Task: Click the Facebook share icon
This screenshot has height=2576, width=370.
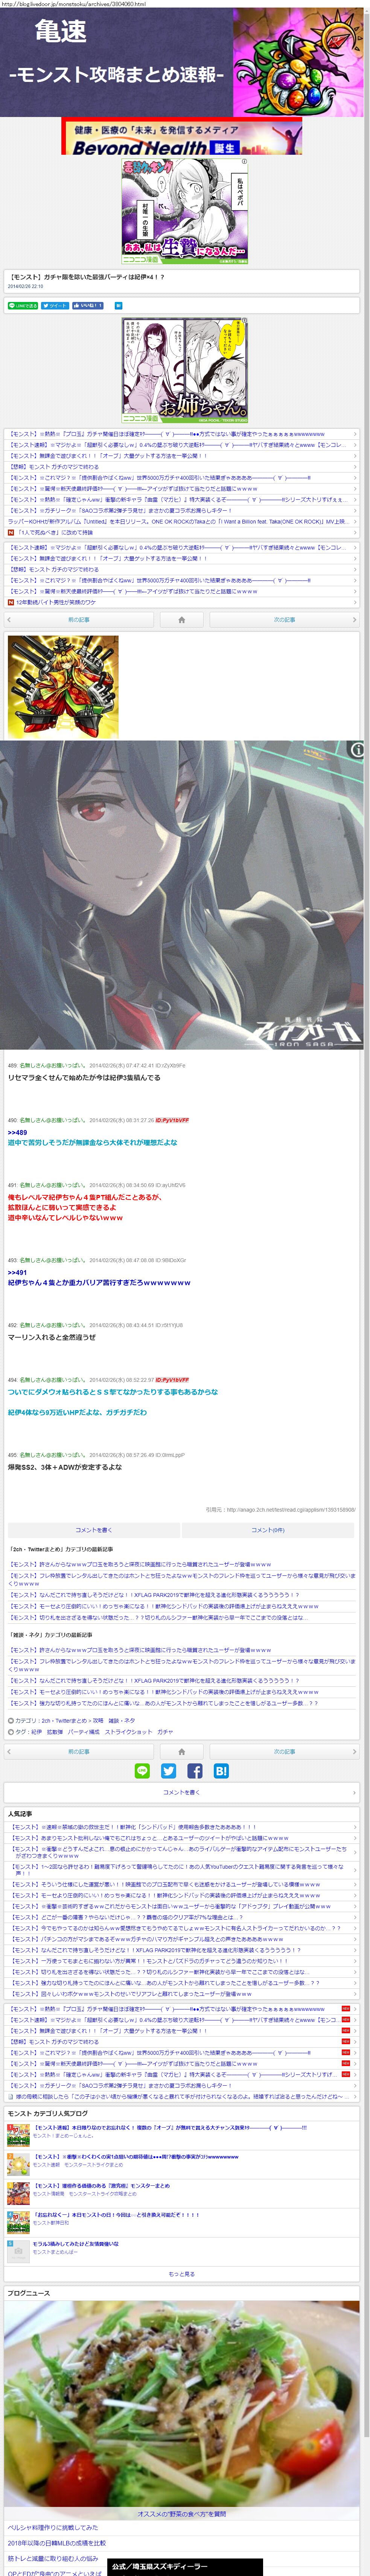Action: (195, 1771)
